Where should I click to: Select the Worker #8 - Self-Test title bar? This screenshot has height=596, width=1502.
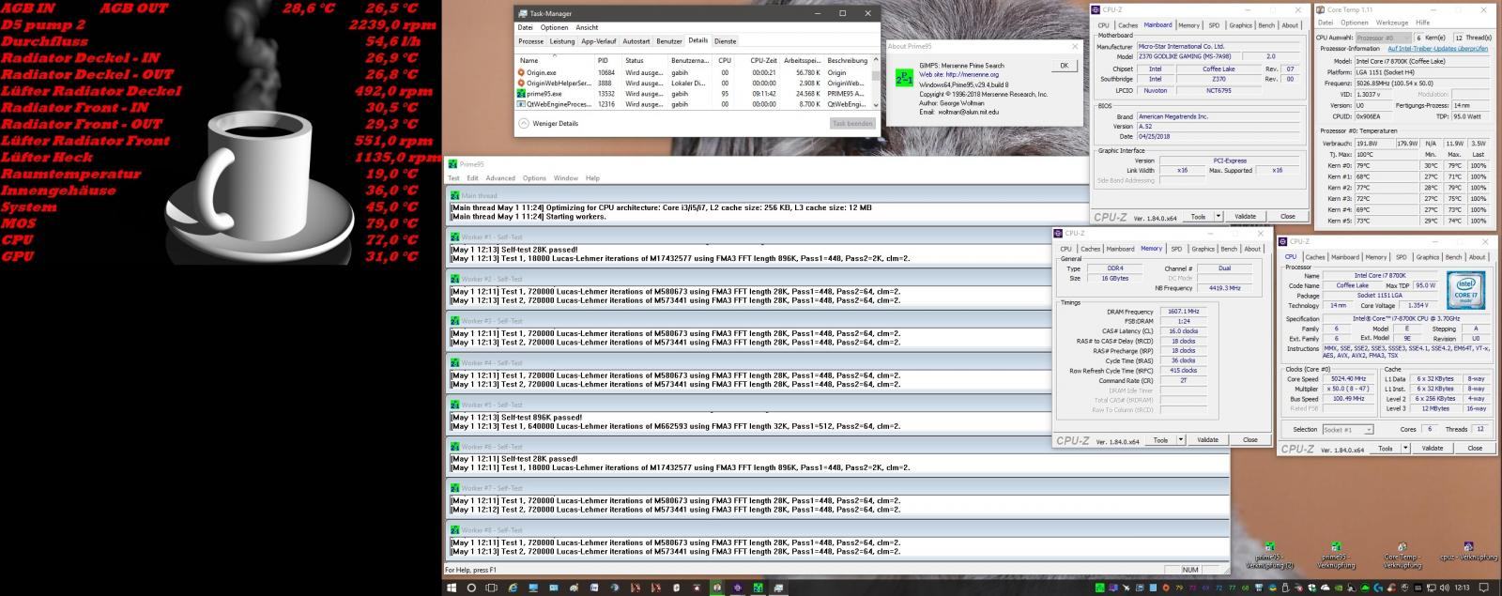pyautogui.click(x=836, y=529)
